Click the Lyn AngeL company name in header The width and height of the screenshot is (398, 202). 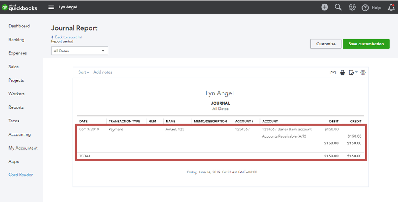pos(68,7)
